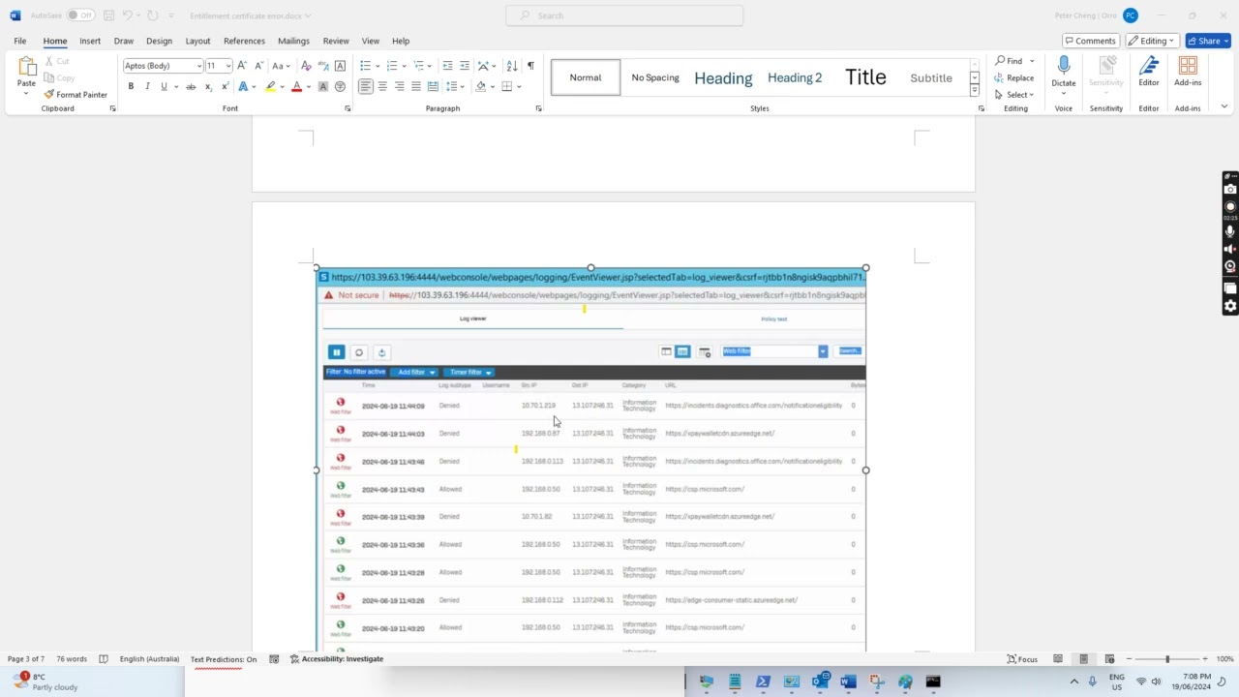Click the title bar Search box
The width and height of the screenshot is (1239, 697).
click(x=624, y=15)
